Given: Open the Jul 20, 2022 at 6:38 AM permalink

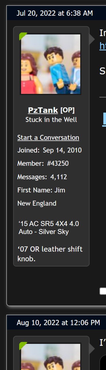Looking at the screenshot, I should 55,13.
